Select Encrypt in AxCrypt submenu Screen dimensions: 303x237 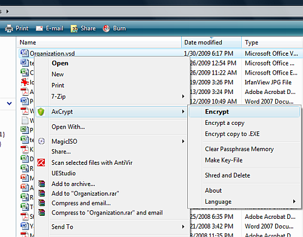coord(244,112)
